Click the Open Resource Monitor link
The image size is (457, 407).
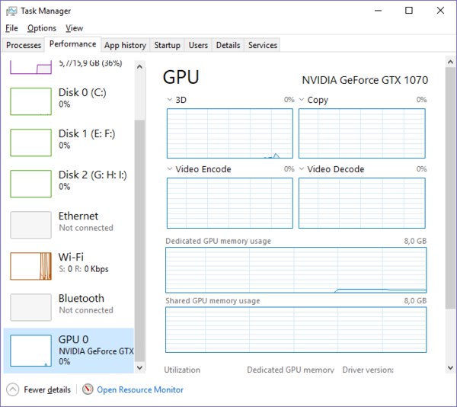pyautogui.click(x=140, y=389)
